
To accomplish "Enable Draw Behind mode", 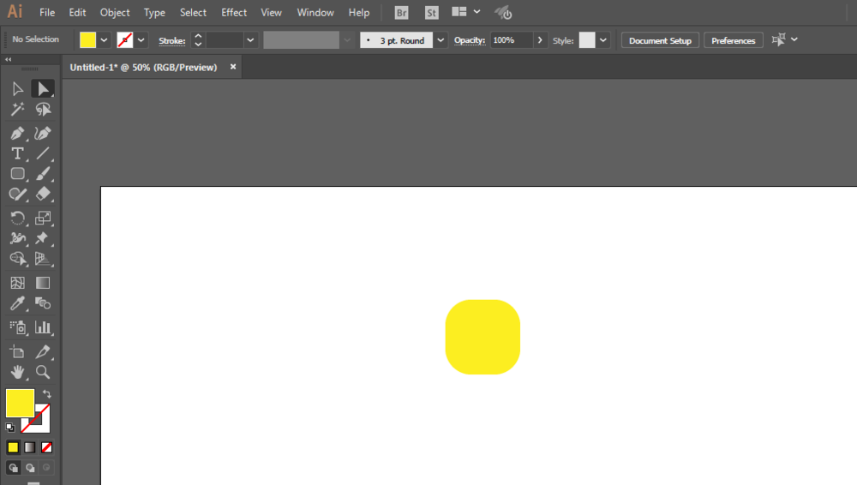I will tap(30, 468).
